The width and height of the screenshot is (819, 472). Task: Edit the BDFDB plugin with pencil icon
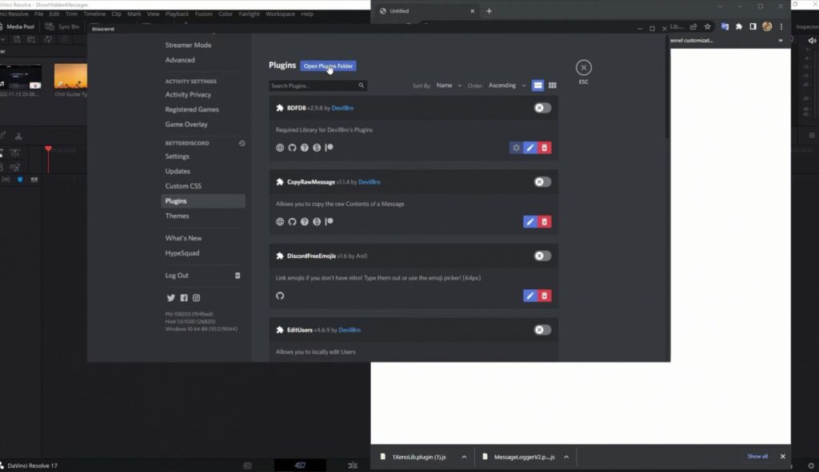tap(530, 148)
